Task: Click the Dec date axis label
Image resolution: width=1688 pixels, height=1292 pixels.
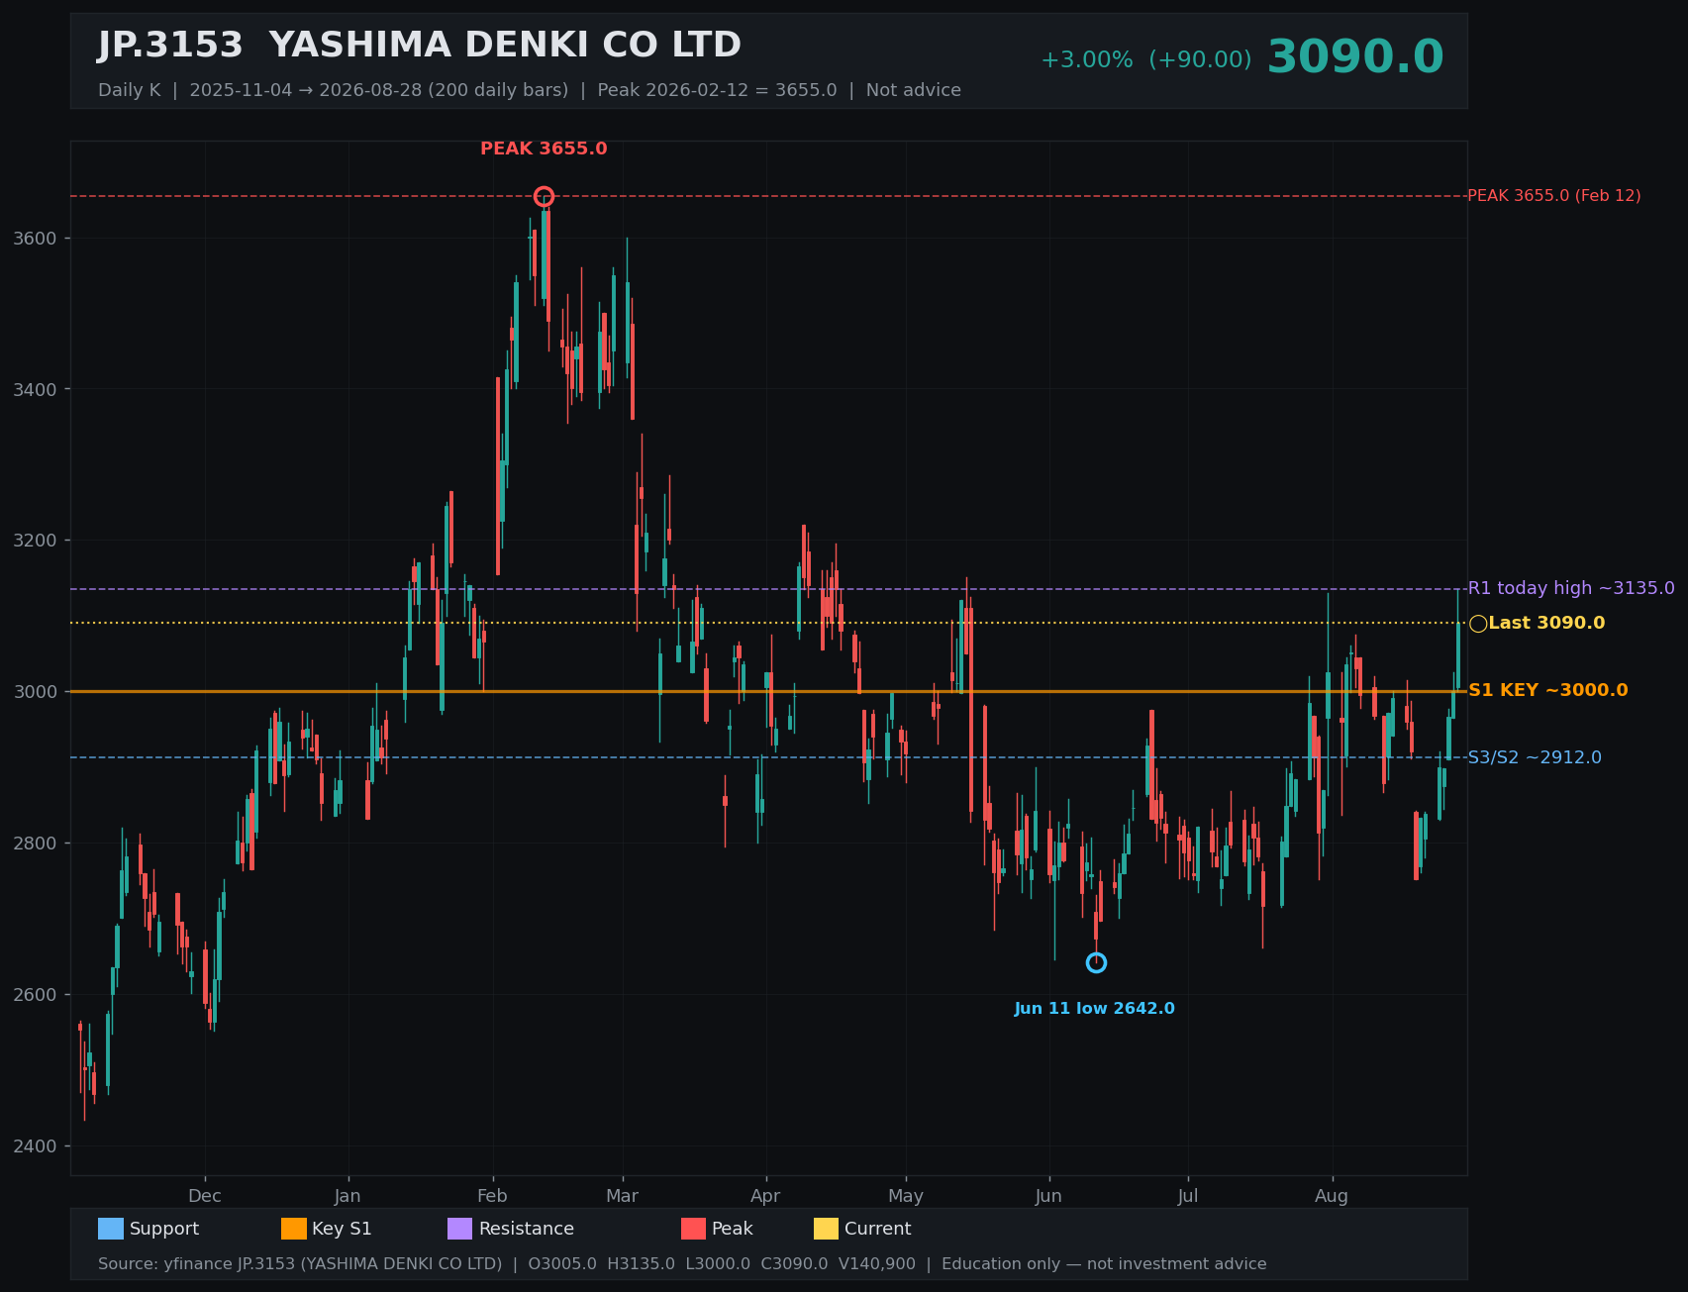Action: (x=205, y=1196)
